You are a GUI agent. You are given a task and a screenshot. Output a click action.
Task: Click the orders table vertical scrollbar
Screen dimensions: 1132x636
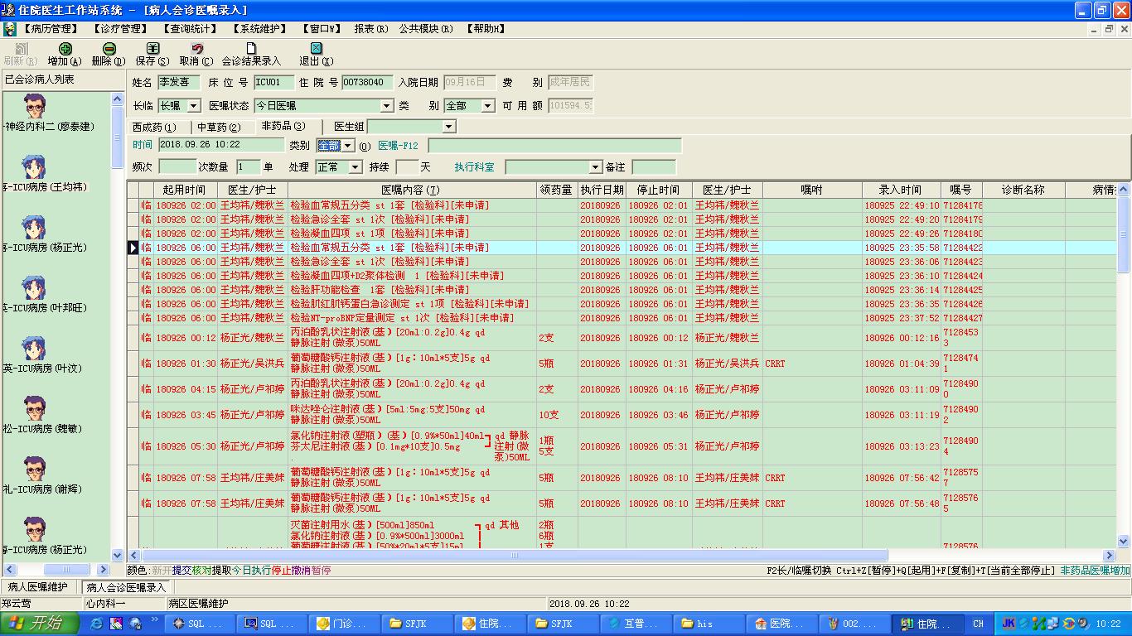[x=1124, y=366]
